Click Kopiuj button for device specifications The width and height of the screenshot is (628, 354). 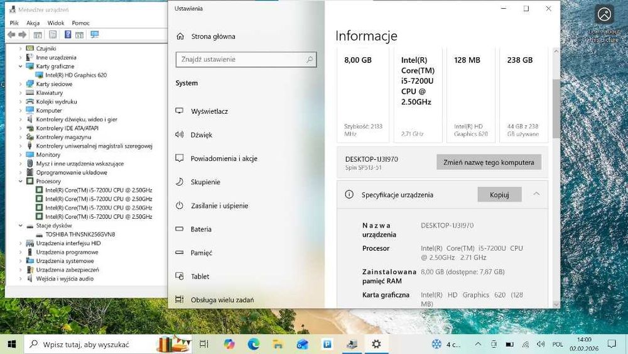(499, 195)
